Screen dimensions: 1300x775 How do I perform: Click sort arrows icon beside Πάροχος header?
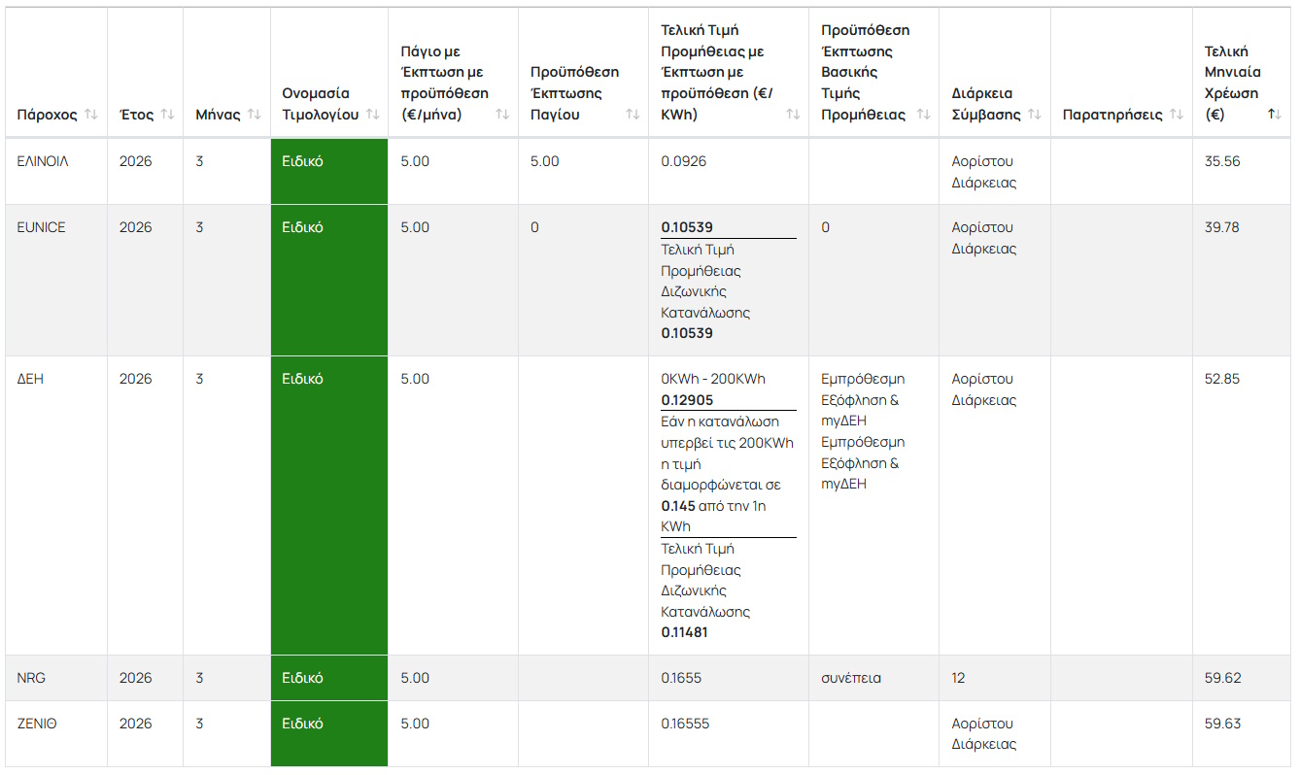click(x=91, y=115)
